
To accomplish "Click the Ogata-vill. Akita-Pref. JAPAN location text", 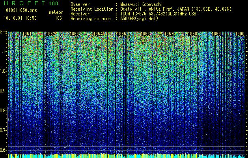I will [176, 9].
